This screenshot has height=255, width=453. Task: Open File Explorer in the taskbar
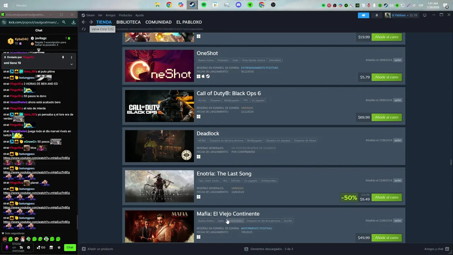pyautogui.click(x=157, y=5)
